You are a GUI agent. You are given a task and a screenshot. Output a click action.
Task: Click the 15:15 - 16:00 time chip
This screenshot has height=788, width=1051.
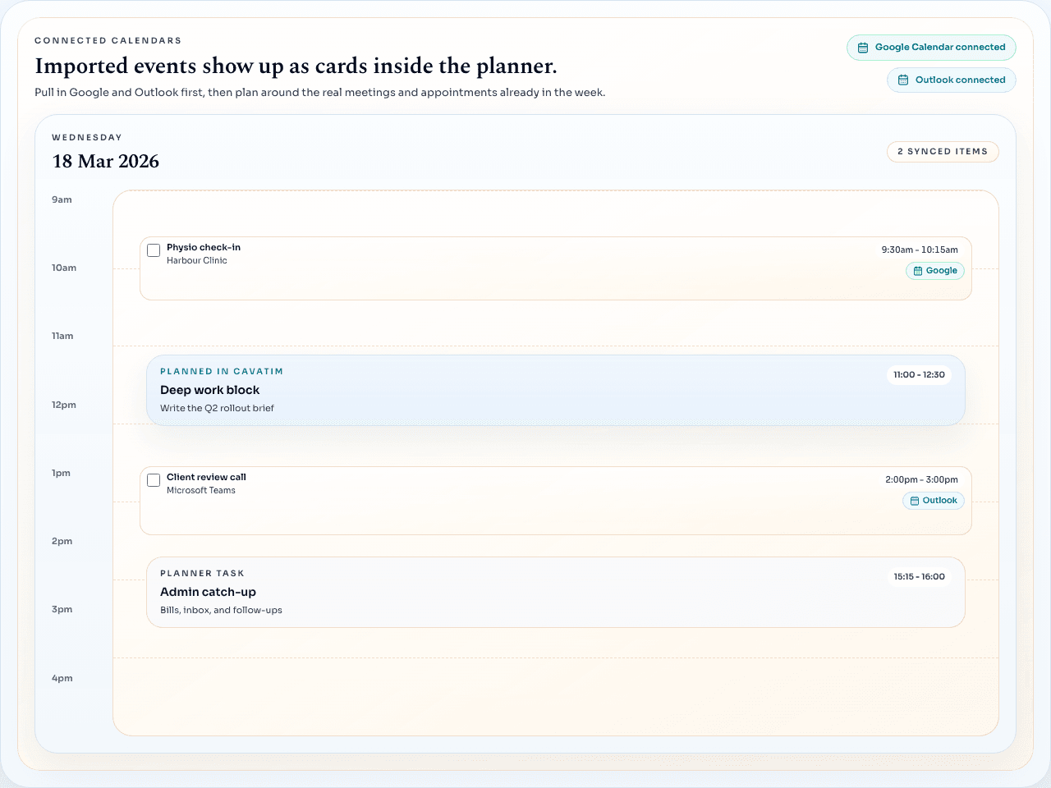click(x=919, y=577)
